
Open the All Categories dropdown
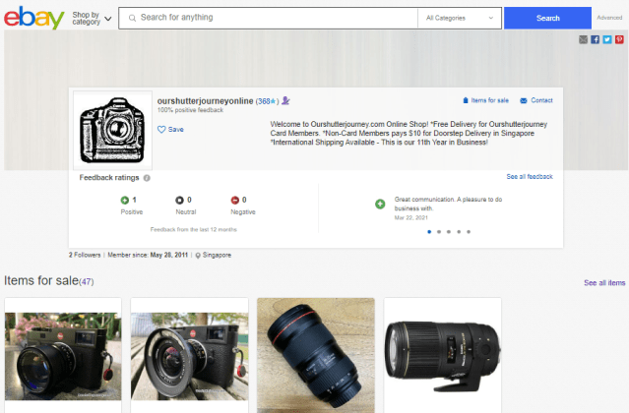point(459,18)
